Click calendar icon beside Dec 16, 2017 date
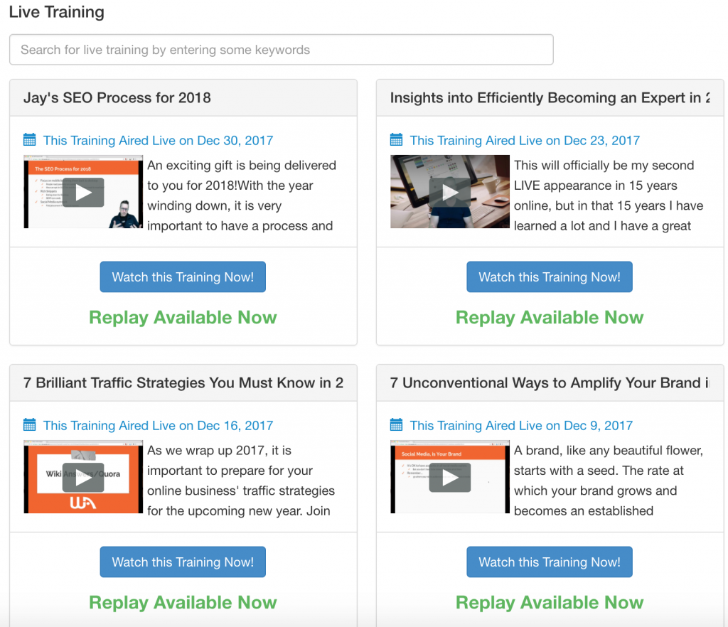Screen dimensions: 728x627 [29, 425]
